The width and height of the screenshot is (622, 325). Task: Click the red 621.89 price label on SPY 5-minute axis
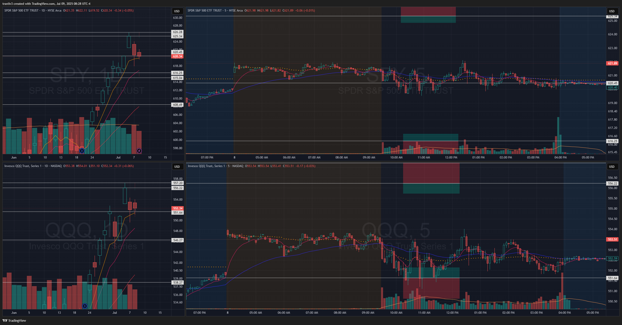(x=612, y=63)
